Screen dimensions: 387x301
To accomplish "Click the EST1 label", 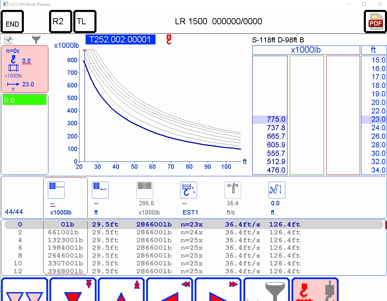I will tap(190, 213).
